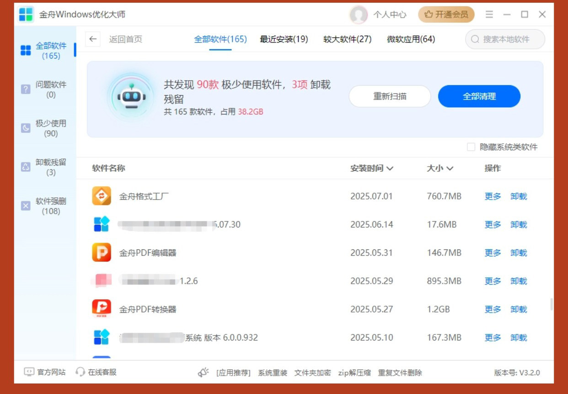Click 卸载 for the 2025.06.14 entry
The width and height of the screenshot is (568, 394).
[x=519, y=225]
